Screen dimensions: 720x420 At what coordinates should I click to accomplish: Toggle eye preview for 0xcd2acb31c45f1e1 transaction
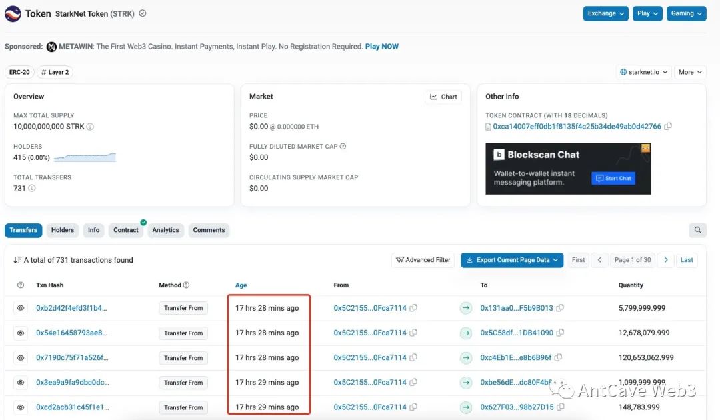pyautogui.click(x=21, y=407)
